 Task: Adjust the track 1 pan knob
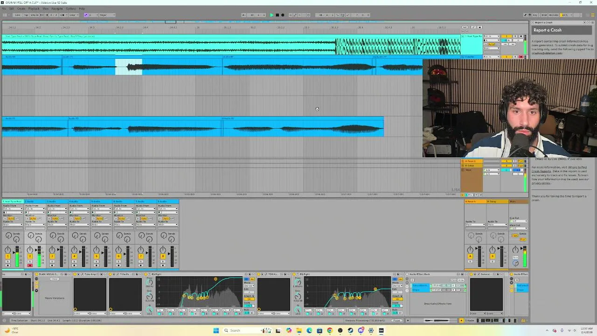[7, 250]
